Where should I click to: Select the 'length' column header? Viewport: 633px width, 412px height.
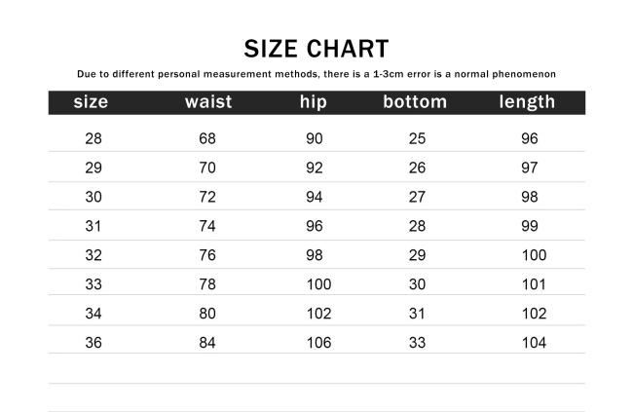click(527, 102)
